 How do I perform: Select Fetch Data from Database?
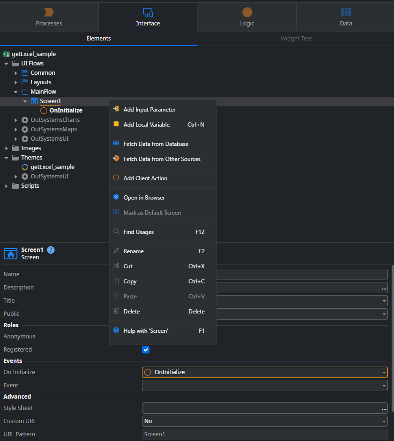click(163, 144)
